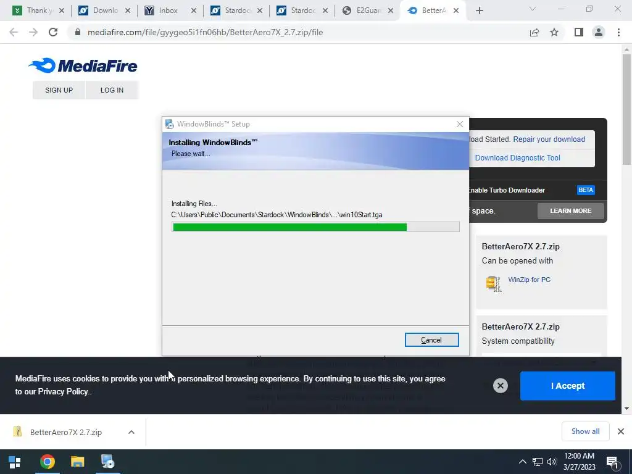Click the site lock icon in address bar
632x474 pixels.
pyautogui.click(x=78, y=32)
